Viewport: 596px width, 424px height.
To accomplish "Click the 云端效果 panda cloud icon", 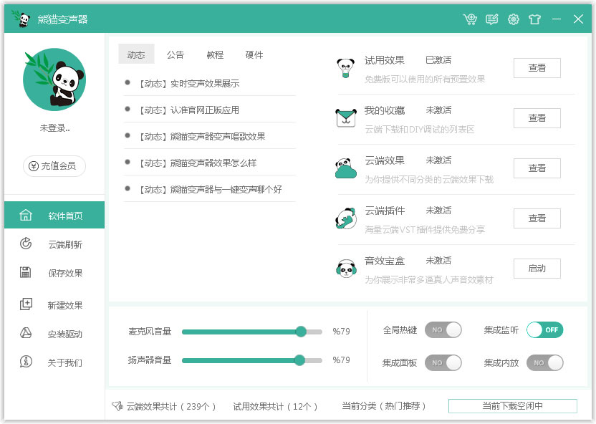I will [x=346, y=167].
